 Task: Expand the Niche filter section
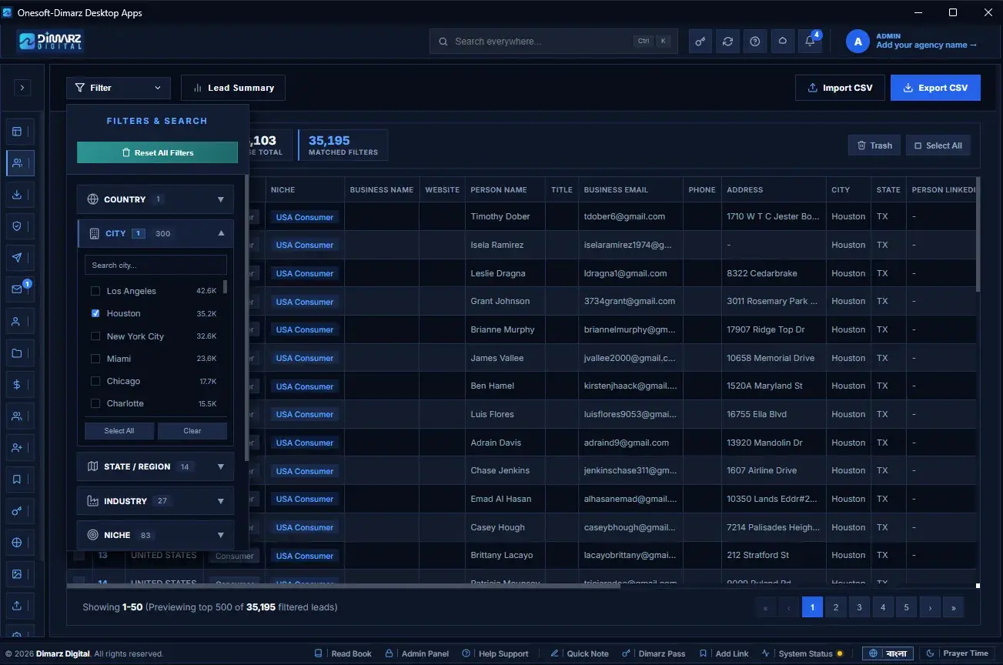[x=155, y=535]
